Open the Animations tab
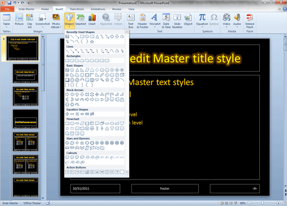 98,9
